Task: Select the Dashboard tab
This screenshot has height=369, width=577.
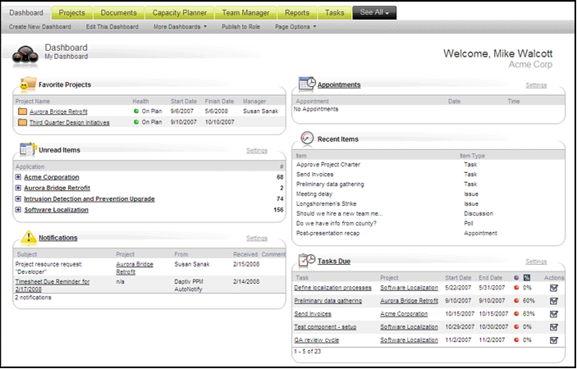Action: pyautogui.click(x=26, y=13)
